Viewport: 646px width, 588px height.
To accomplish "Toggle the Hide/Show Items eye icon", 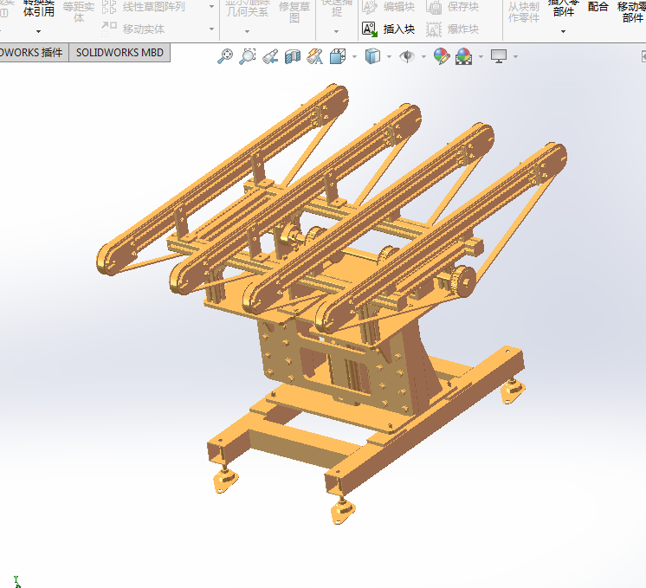I will (407, 56).
